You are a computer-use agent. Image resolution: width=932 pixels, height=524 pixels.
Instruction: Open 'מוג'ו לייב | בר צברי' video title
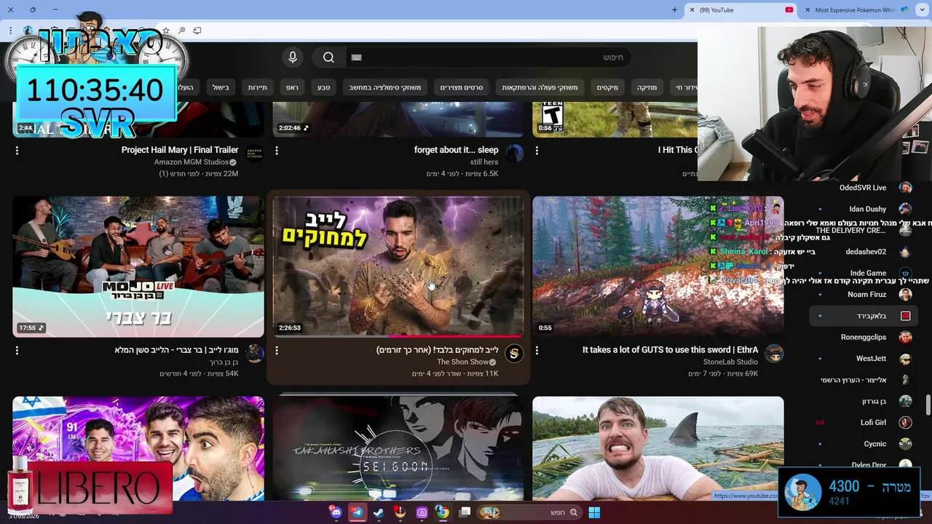click(176, 350)
